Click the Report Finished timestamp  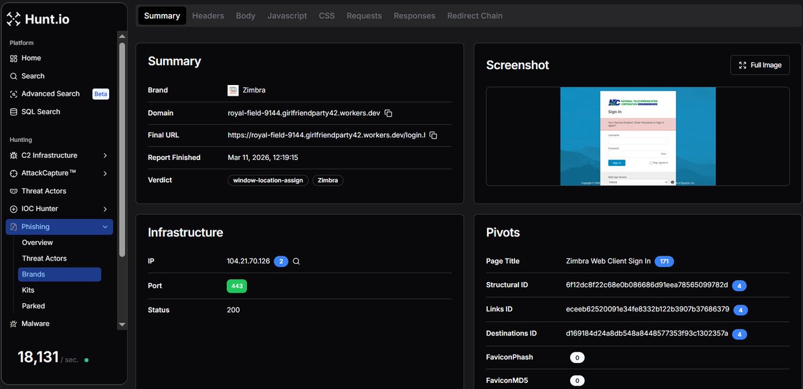pos(263,158)
